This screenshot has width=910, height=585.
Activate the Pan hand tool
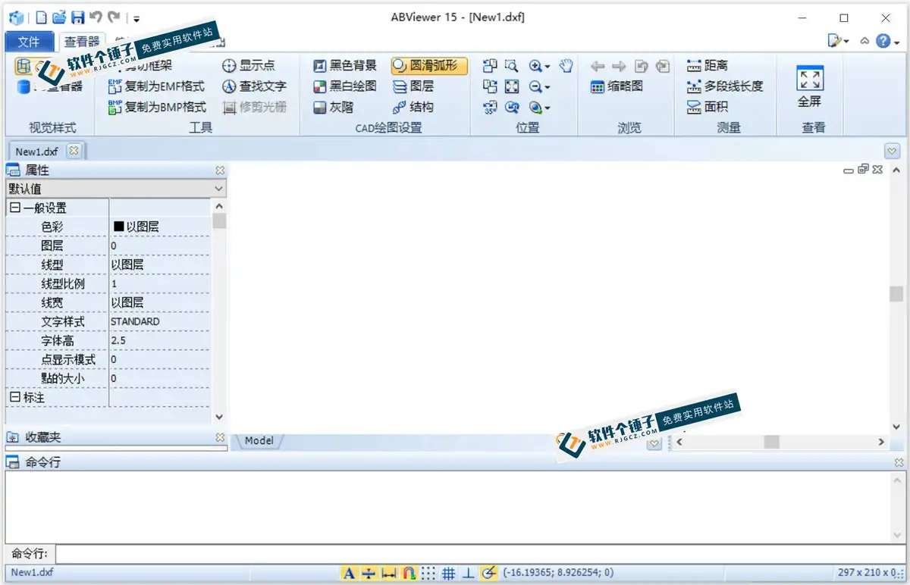click(566, 66)
